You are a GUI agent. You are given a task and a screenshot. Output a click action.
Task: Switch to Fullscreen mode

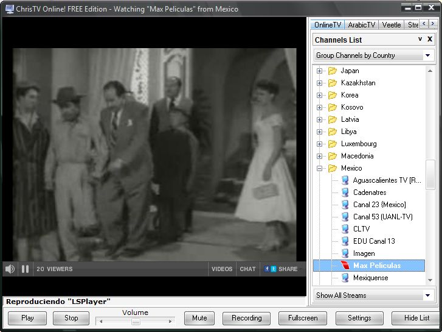tap(303, 318)
